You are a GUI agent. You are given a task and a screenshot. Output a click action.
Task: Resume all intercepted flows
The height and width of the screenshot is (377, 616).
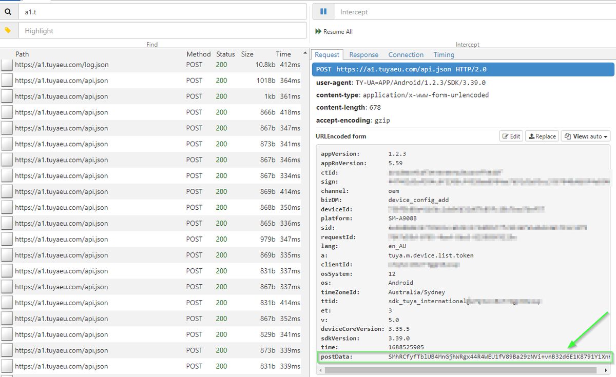pyautogui.click(x=334, y=32)
